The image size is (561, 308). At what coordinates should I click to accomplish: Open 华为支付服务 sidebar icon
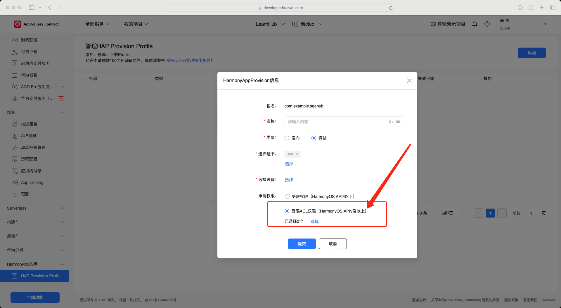tap(15, 98)
